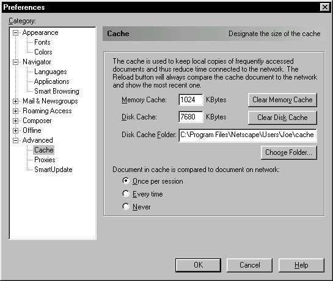This screenshot has width=333, height=281.
Task: Collapse the Navigator category node
Action: point(15,62)
